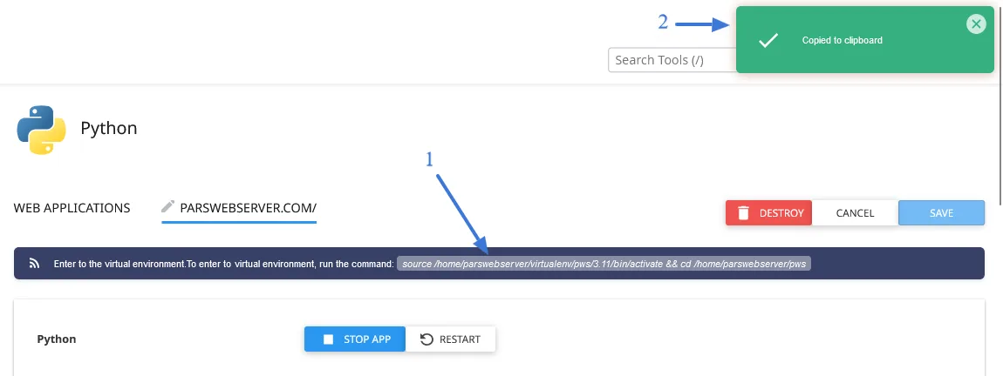Click the trash can icon on Destroy
Viewport: 1003px width, 376px height.
point(743,213)
